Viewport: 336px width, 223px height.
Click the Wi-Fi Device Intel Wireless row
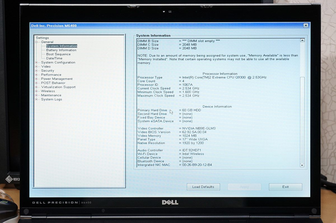point(171,154)
